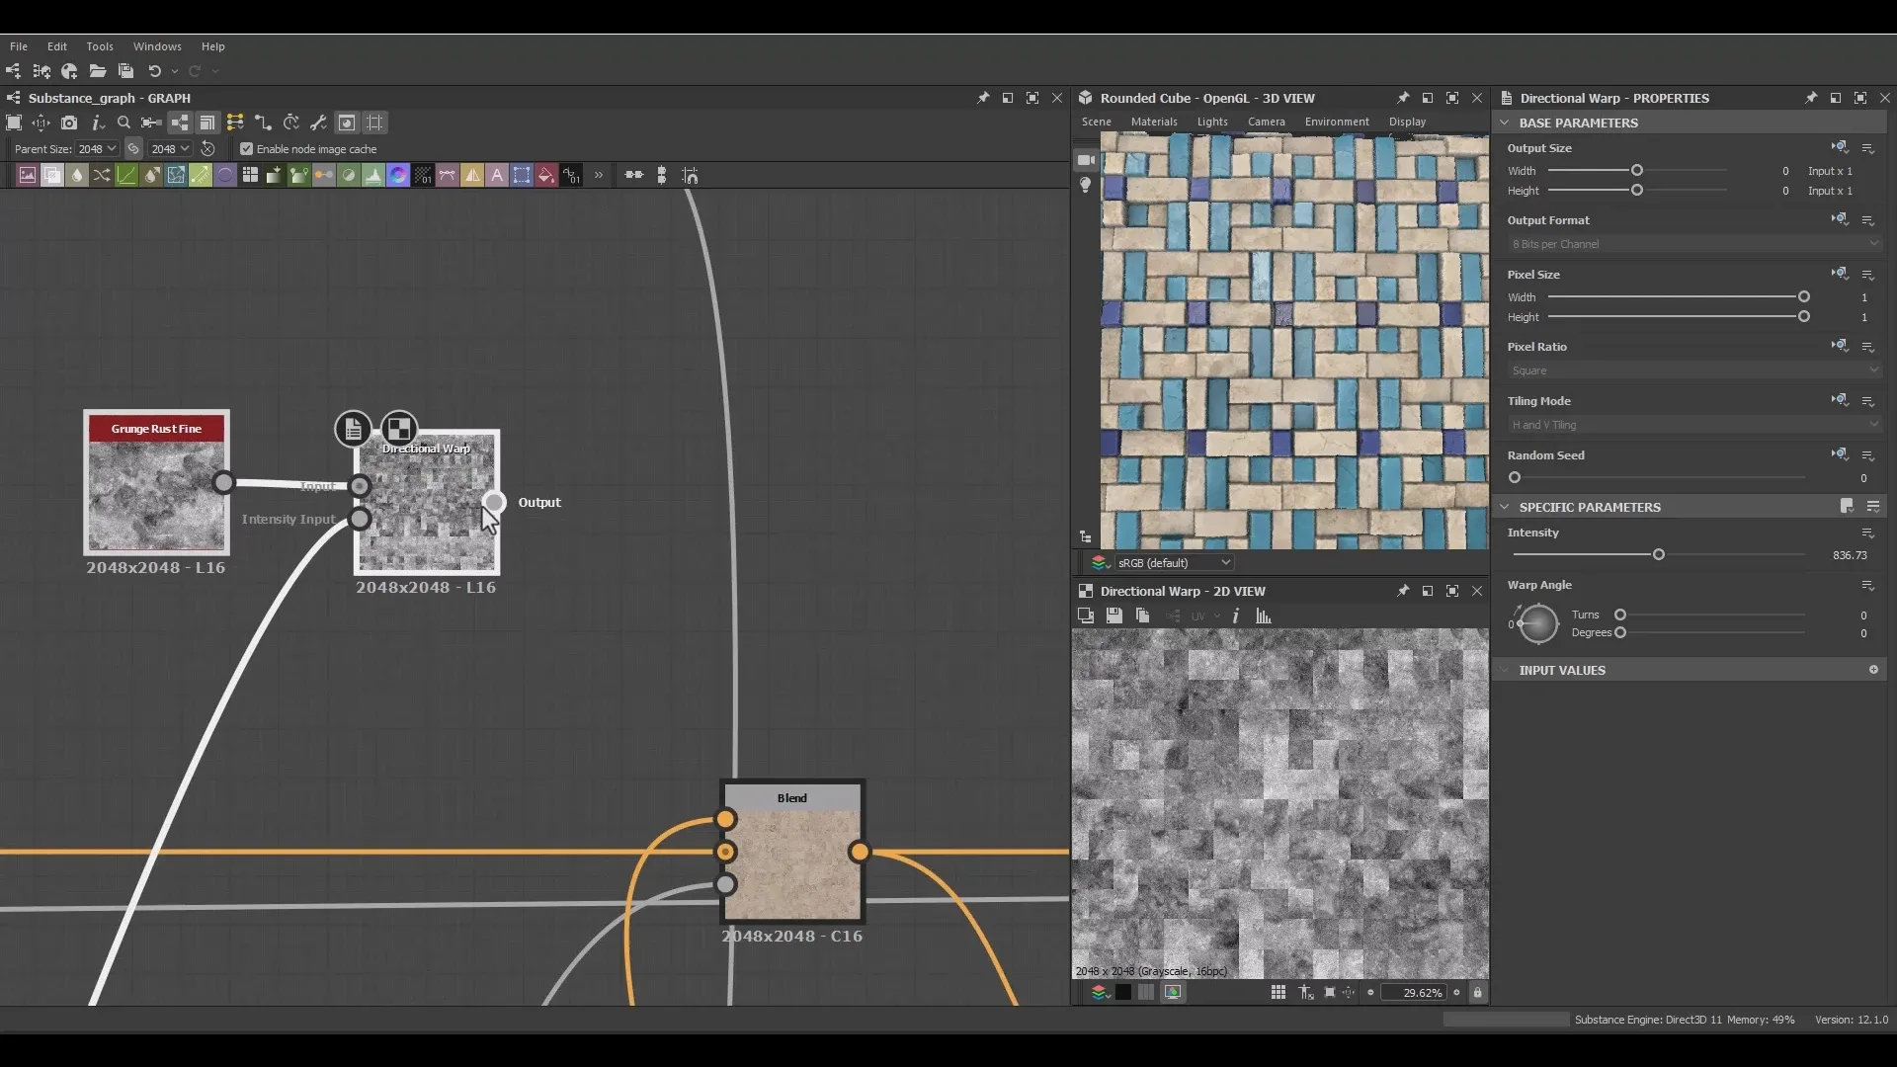Screen dimensions: 1897x1067
Task: Show the histogram in the 2D view
Action: pos(1264,616)
